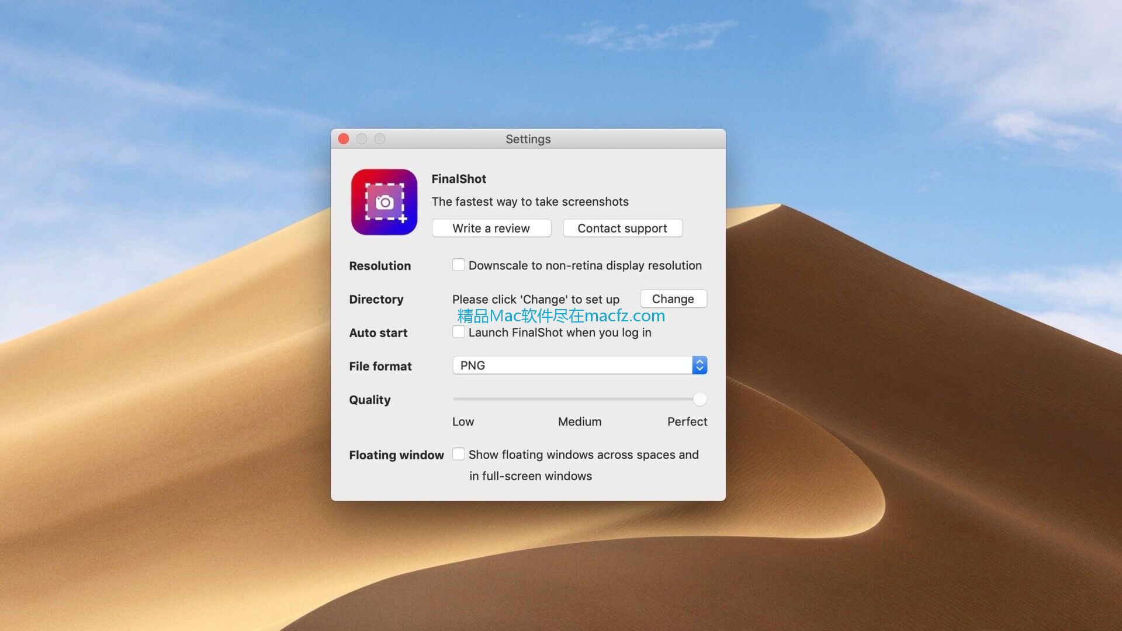Viewport: 1122px width, 631px height.
Task: Click the 'in full-screen windows' text line
Action: 531,476
